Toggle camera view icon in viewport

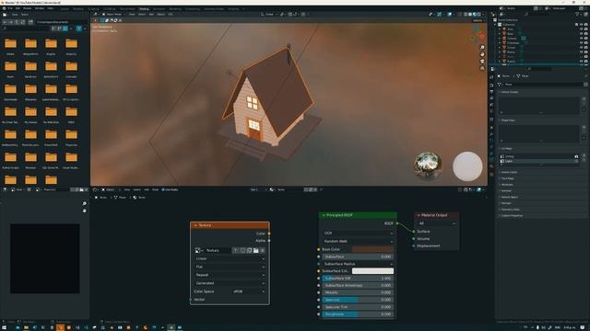pyautogui.click(x=482, y=61)
